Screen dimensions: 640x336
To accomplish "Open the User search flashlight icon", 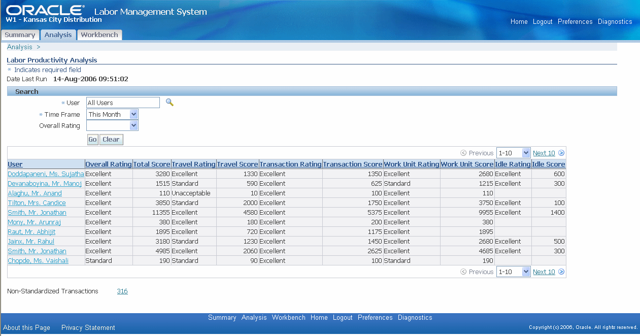I will tap(170, 103).
